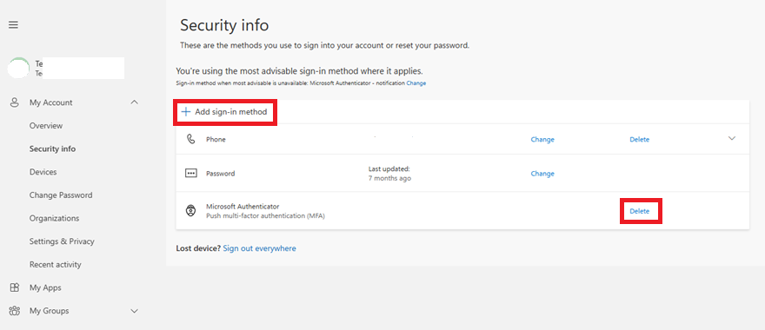Click Sign out everywhere link
The image size is (765, 330).
click(x=260, y=248)
